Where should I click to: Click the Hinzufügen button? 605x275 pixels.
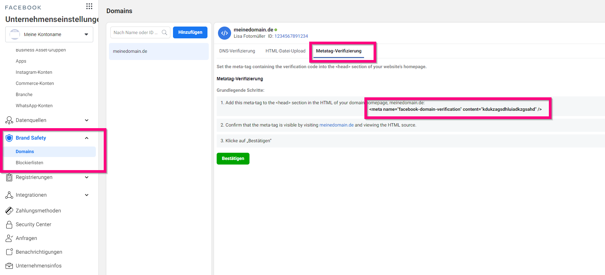(x=190, y=32)
